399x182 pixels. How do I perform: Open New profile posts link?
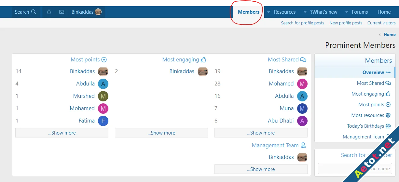pos(346,23)
